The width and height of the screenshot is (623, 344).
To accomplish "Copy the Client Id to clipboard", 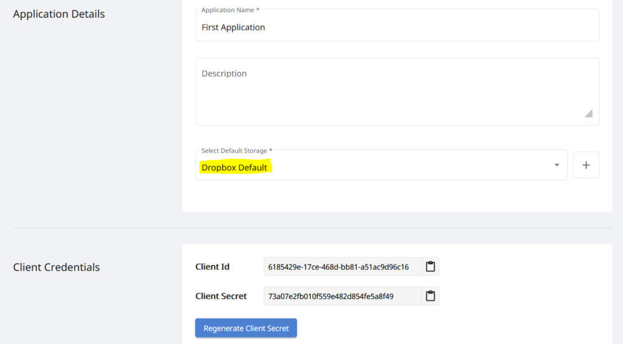I will [430, 266].
